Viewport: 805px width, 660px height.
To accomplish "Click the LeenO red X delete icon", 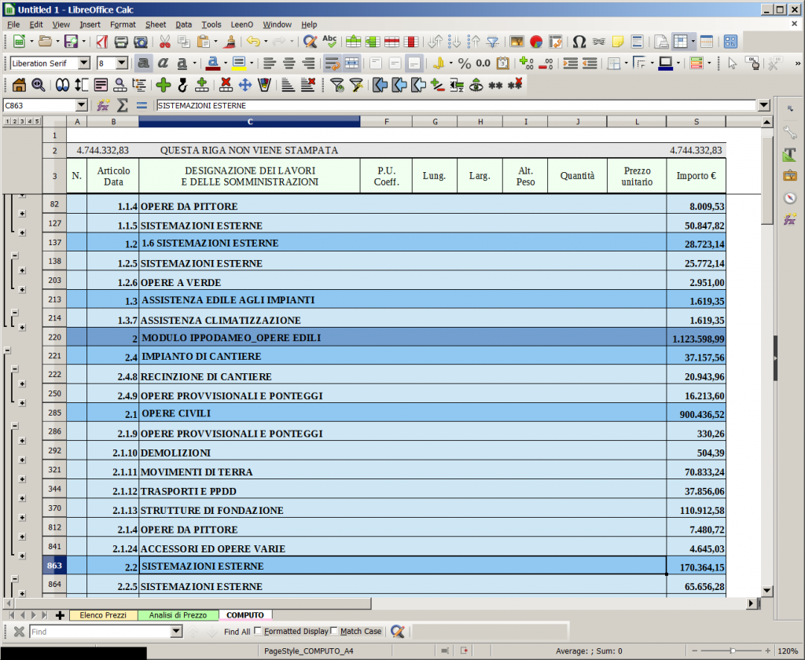I will point(226,85).
